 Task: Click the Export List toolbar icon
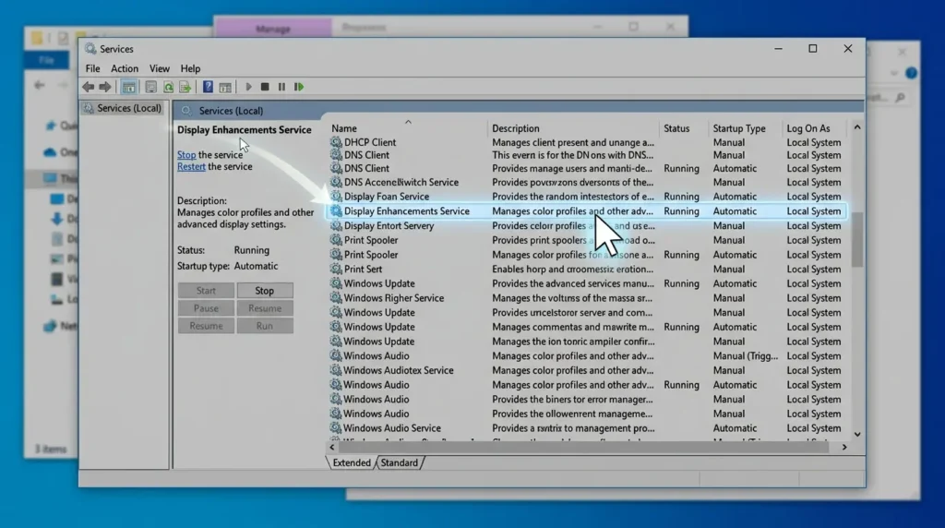[185, 87]
